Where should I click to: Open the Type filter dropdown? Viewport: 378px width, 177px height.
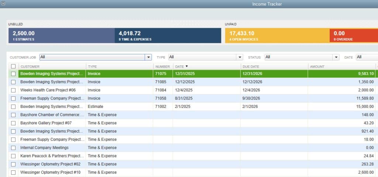point(206,57)
